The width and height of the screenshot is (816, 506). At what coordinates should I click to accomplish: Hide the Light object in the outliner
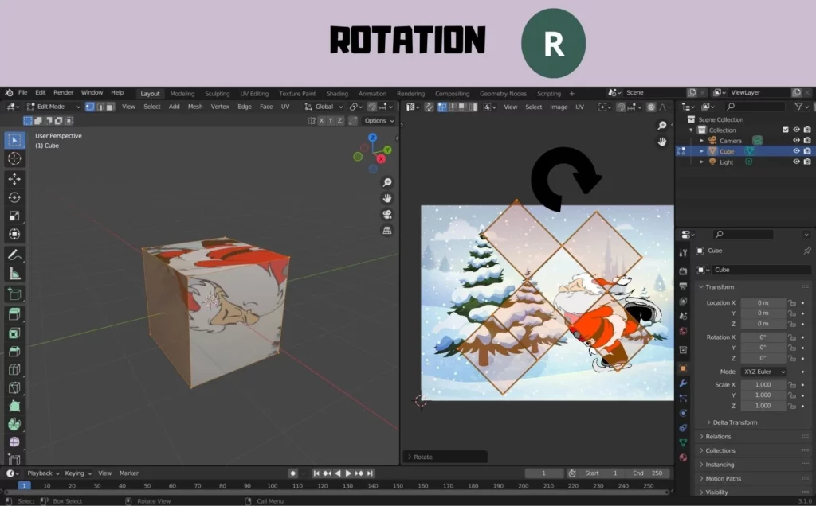pyautogui.click(x=796, y=162)
